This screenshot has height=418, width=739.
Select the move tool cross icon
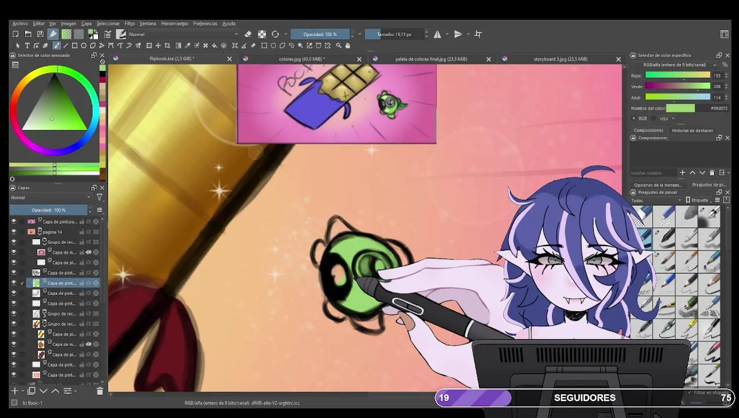point(158,45)
